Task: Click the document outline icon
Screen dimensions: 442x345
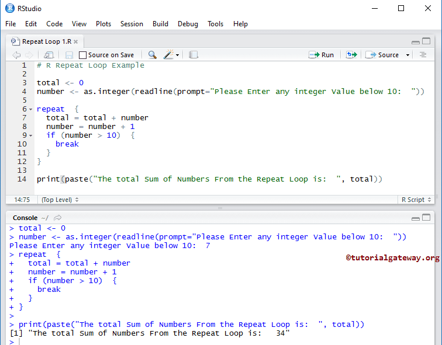Action: (x=423, y=55)
